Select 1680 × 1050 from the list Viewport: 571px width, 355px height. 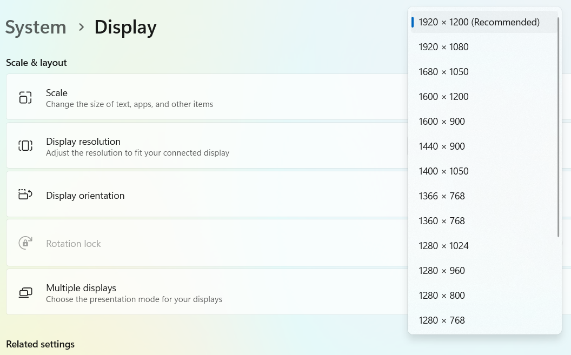(484, 72)
